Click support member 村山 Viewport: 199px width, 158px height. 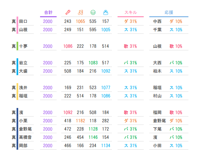point(157,96)
